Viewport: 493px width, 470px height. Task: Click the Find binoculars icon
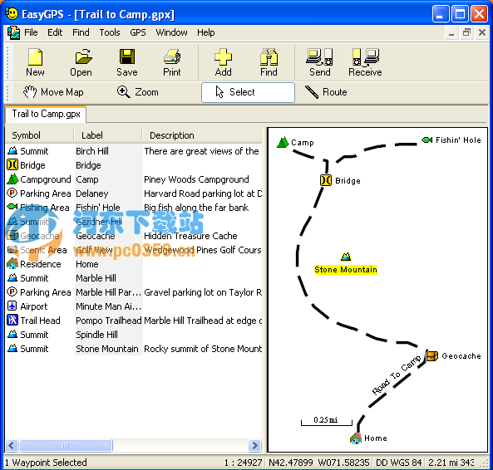point(269,62)
